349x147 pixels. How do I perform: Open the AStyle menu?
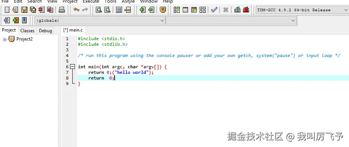point(128,1)
